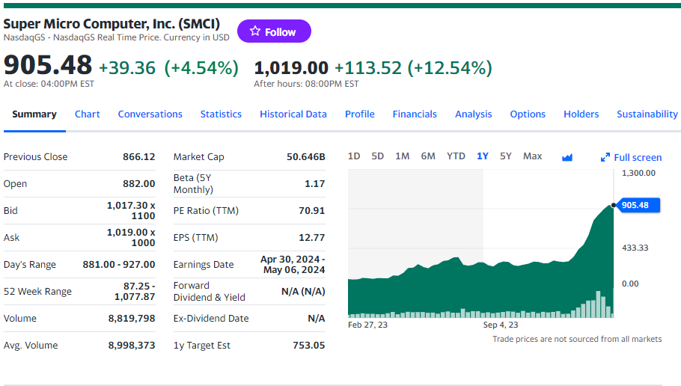
Task: Open the Conversations tab
Action: click(x=150, y=114)
